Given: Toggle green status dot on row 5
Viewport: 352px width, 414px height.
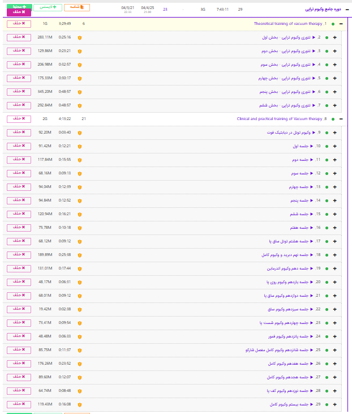Looking at the screenshot, I should (327, 78).
